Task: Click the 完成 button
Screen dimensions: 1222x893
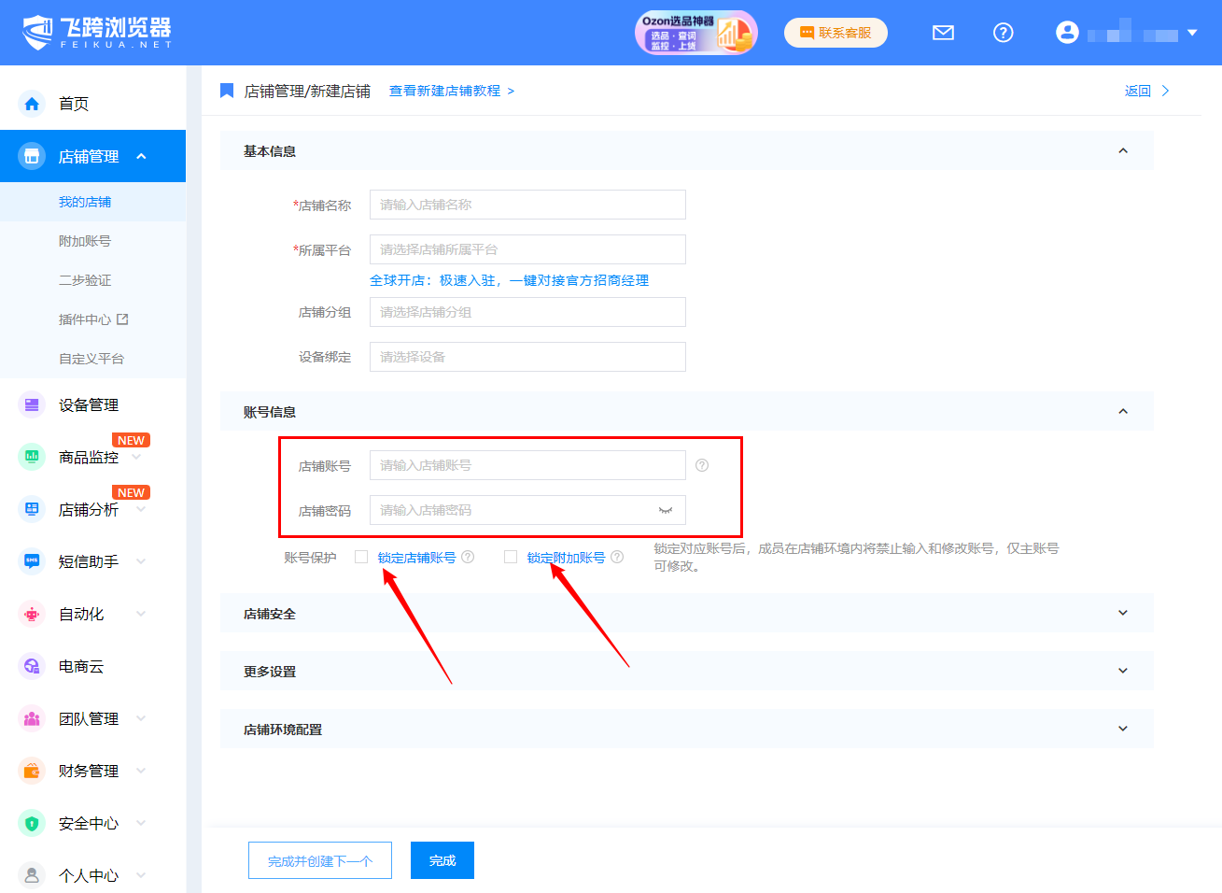Action: (x=442, y=860)
